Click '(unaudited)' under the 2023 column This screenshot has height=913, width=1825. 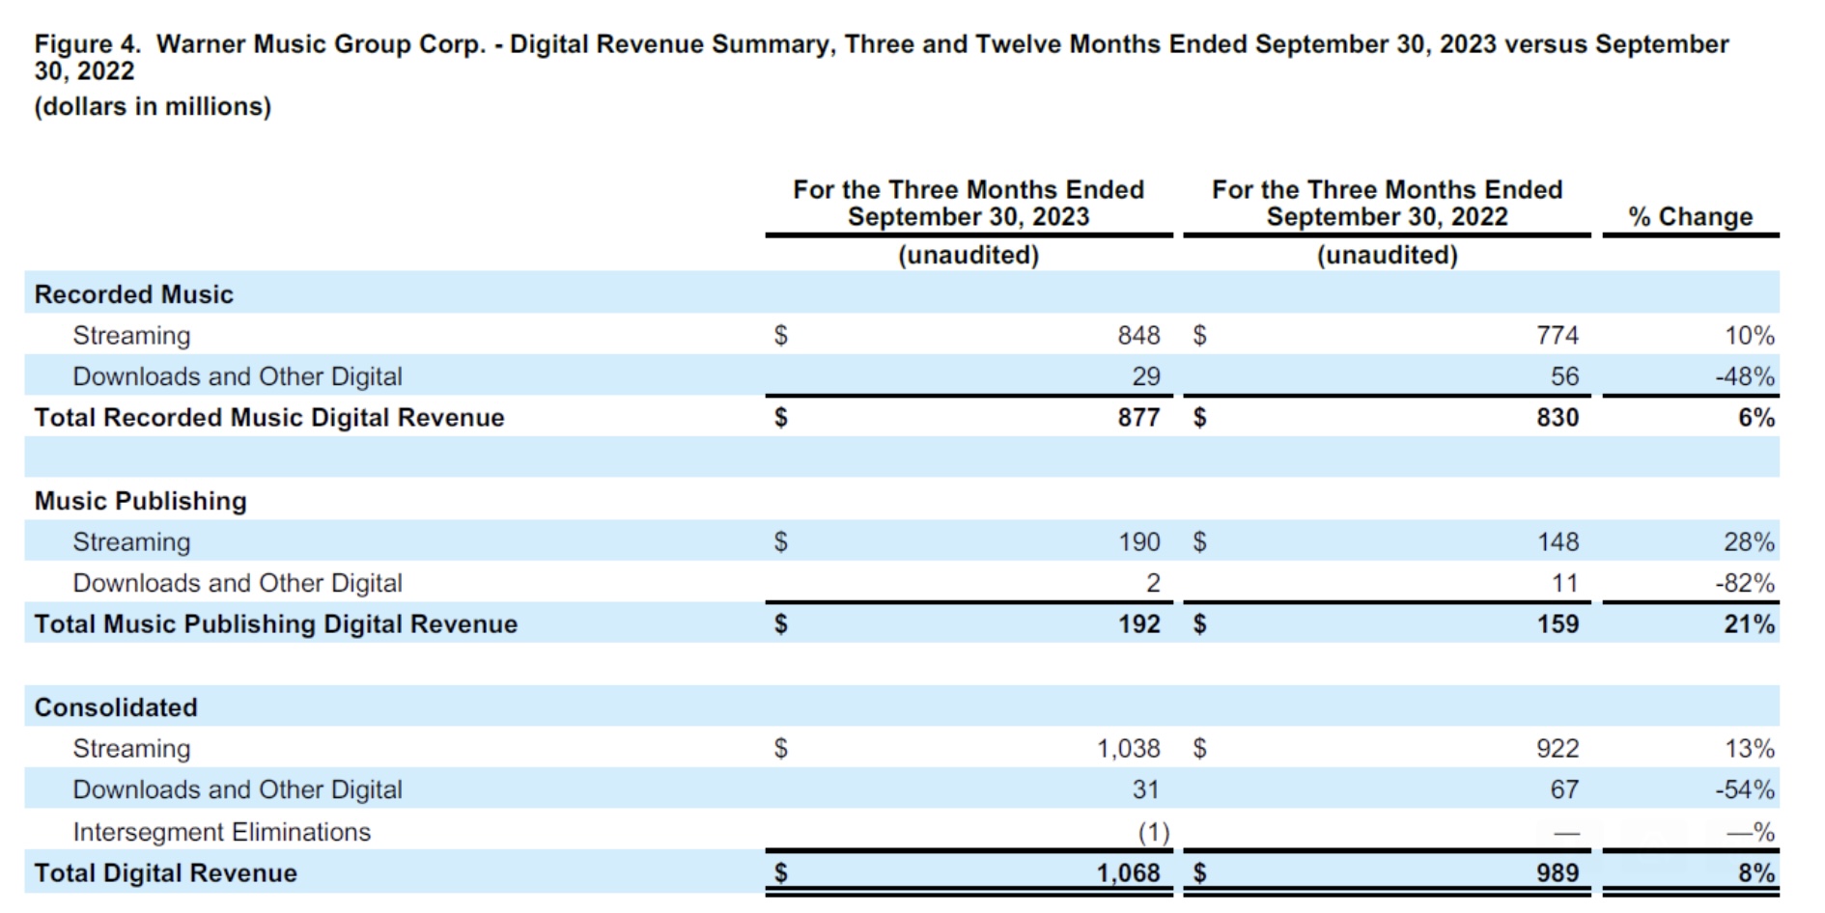969,255
